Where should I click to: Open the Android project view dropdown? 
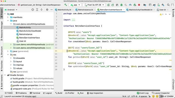point(11,10)
